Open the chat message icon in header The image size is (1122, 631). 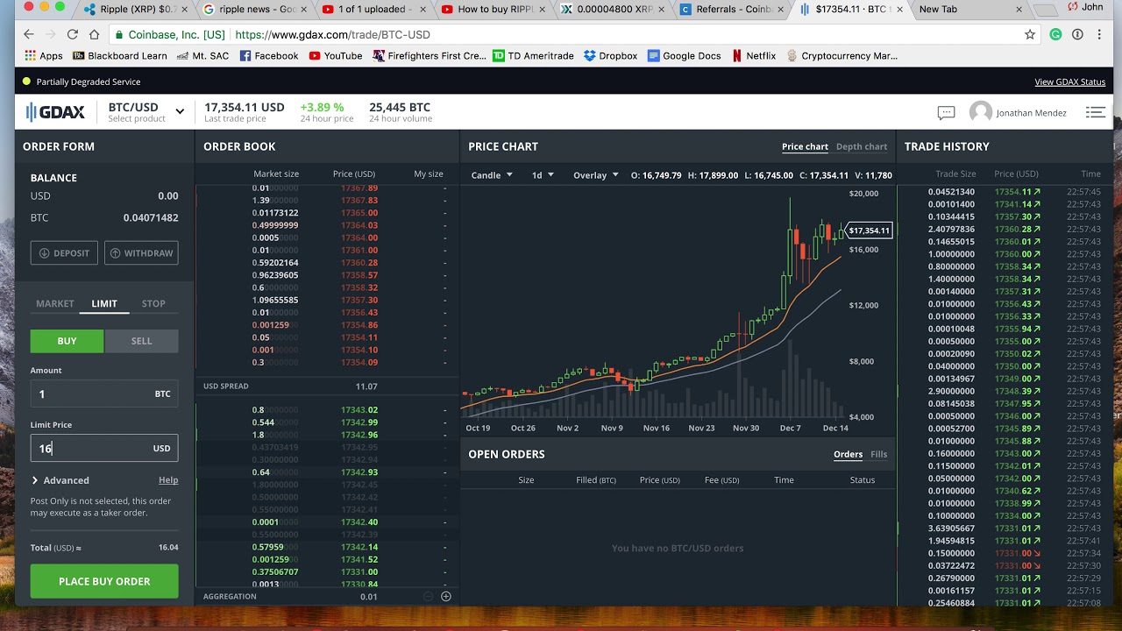point(946,112)
